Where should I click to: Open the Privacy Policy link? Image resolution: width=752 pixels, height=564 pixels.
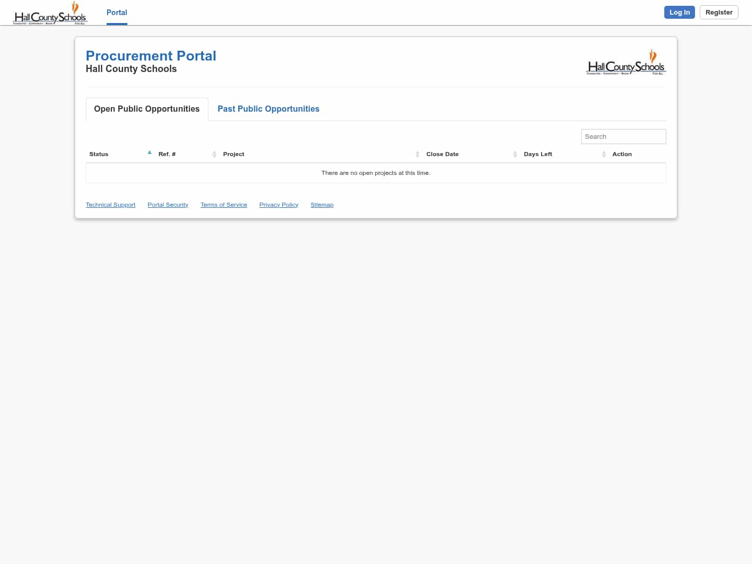click(x=278, y=205)
